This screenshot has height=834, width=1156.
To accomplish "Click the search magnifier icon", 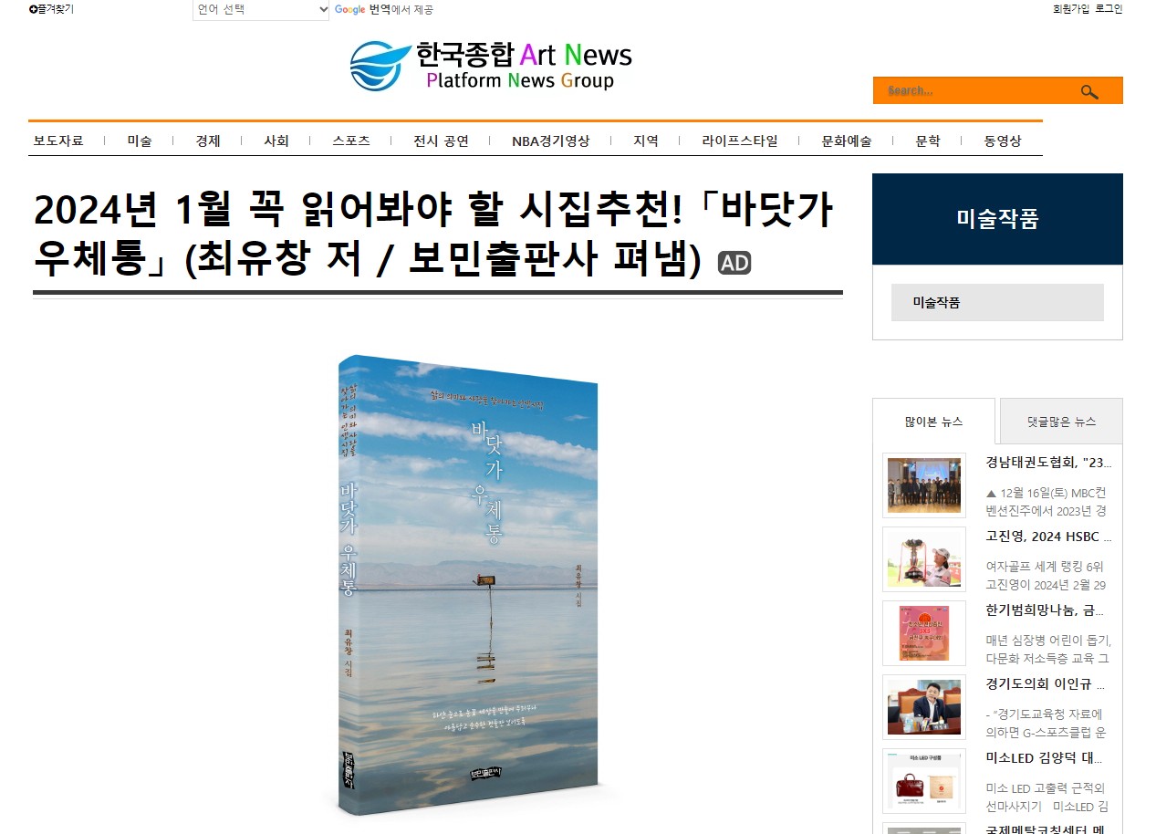I will tap(1089, 91).
